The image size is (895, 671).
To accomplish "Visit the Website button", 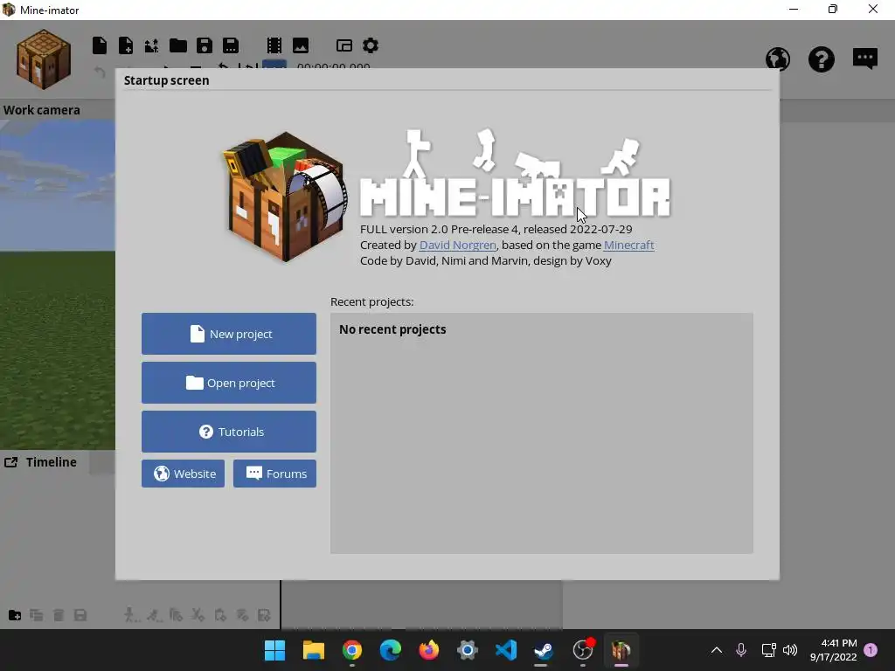I will click(183, 474).
